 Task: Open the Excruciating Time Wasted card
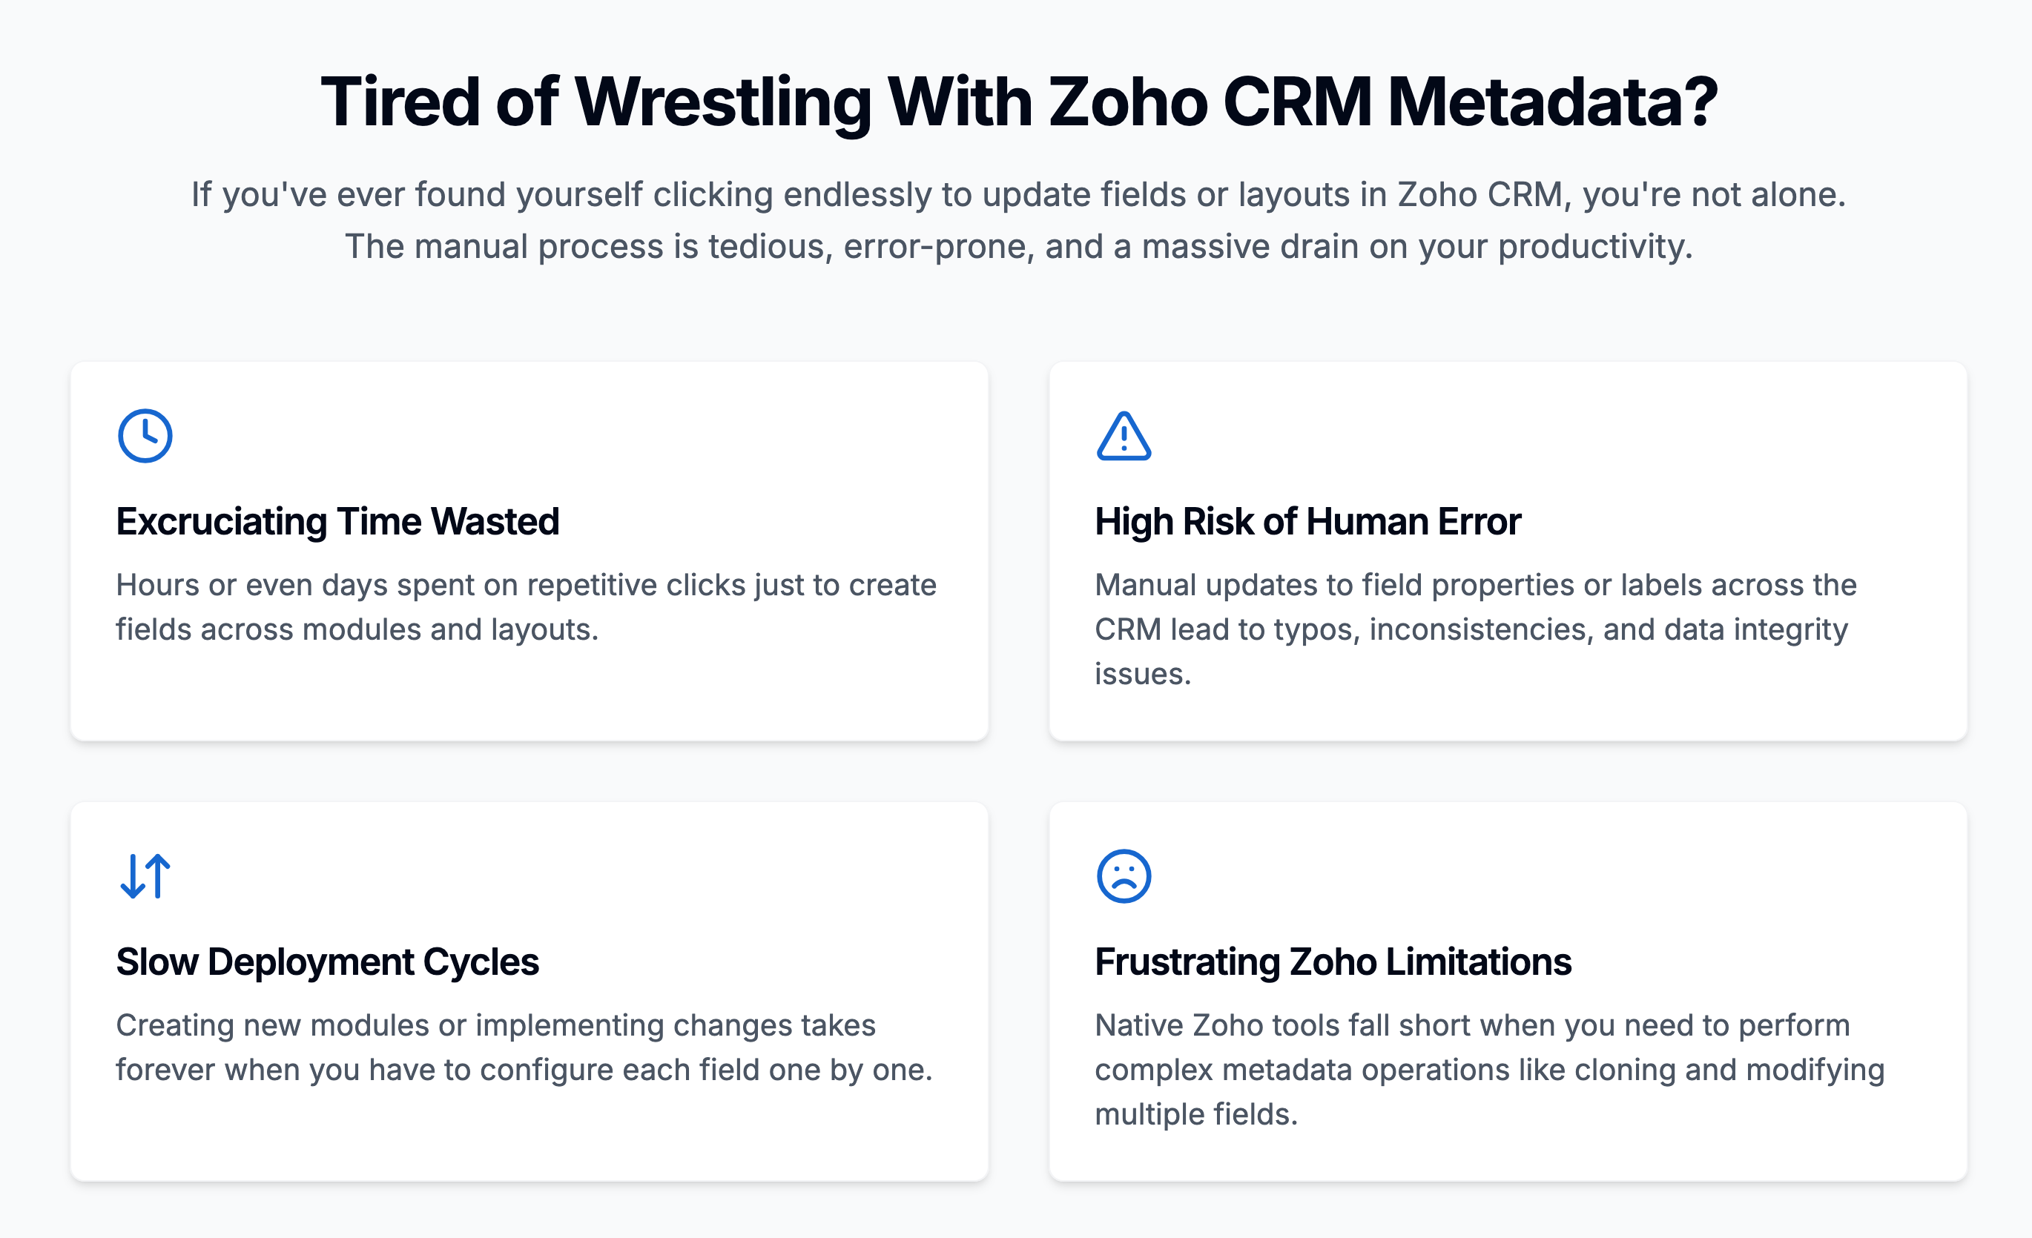tap(530, 552)
